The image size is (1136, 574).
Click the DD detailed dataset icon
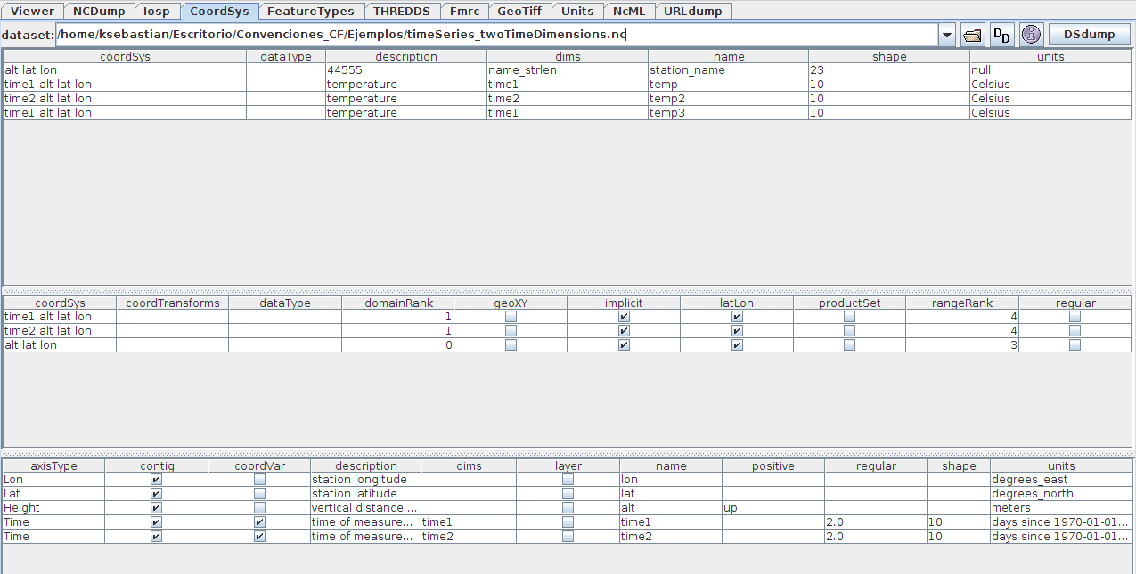(x=1002, y=35)
